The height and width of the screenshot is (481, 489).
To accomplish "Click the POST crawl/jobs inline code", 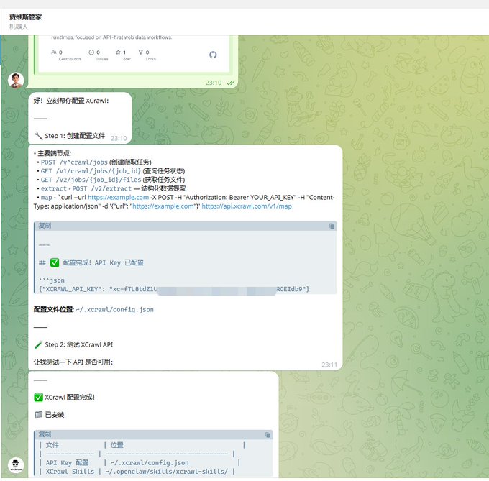I will click(x=74, y=162).
